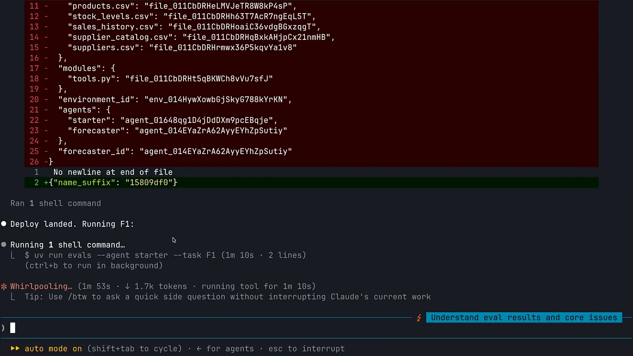Click the shift+tab to cycle hint

pyautogui.click(x=135, y=348)
